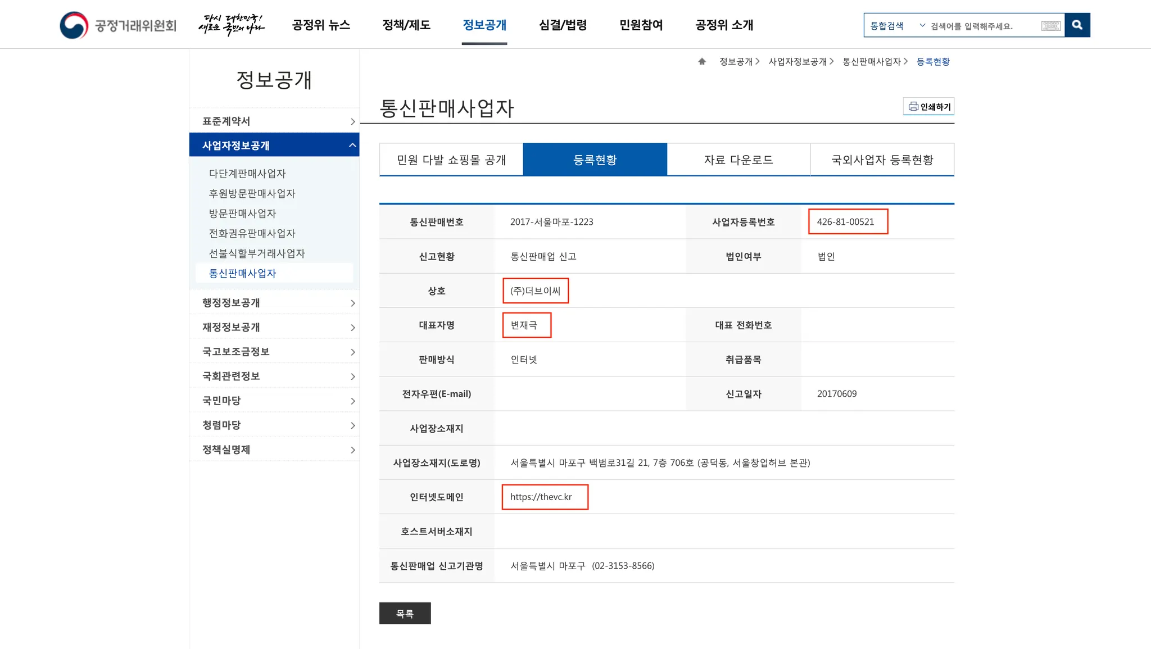
Task: Click the 목록 list button
Action: point(405,614)
